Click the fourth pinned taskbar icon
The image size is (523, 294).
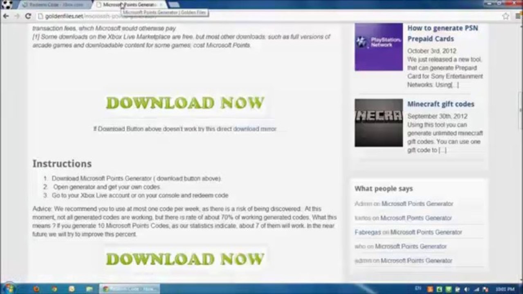89,289
